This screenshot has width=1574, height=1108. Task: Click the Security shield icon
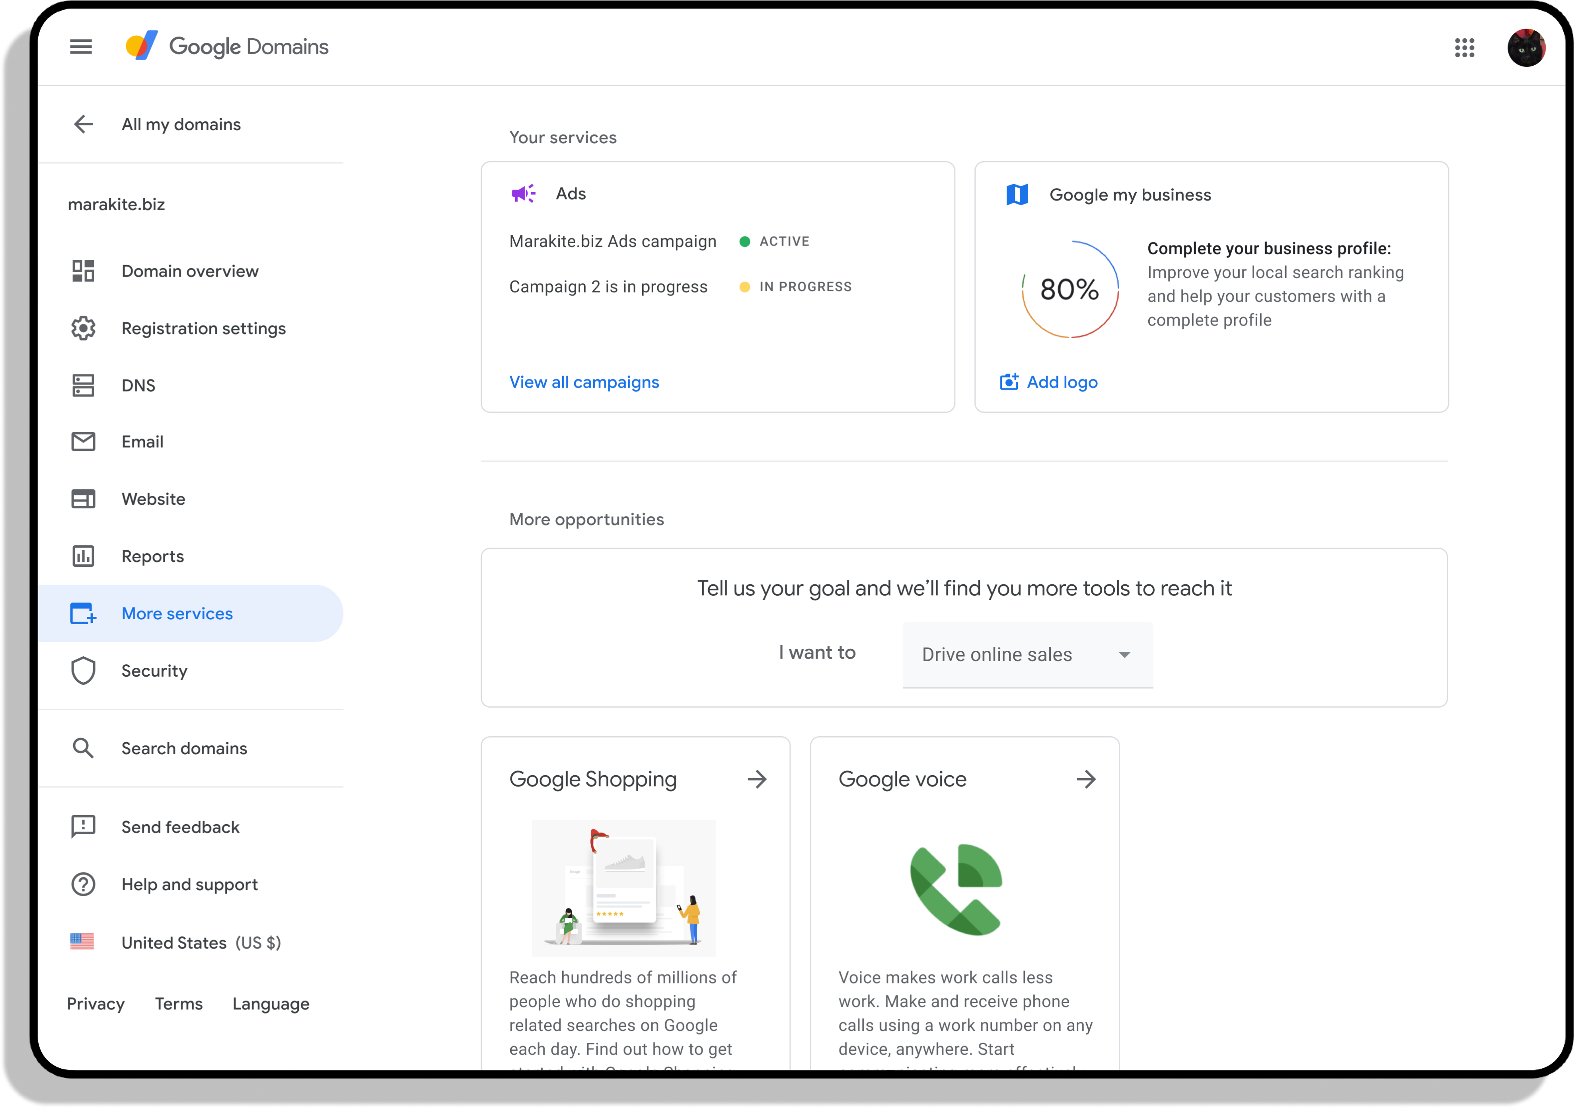pyautogui.click(x=84, y=671)
